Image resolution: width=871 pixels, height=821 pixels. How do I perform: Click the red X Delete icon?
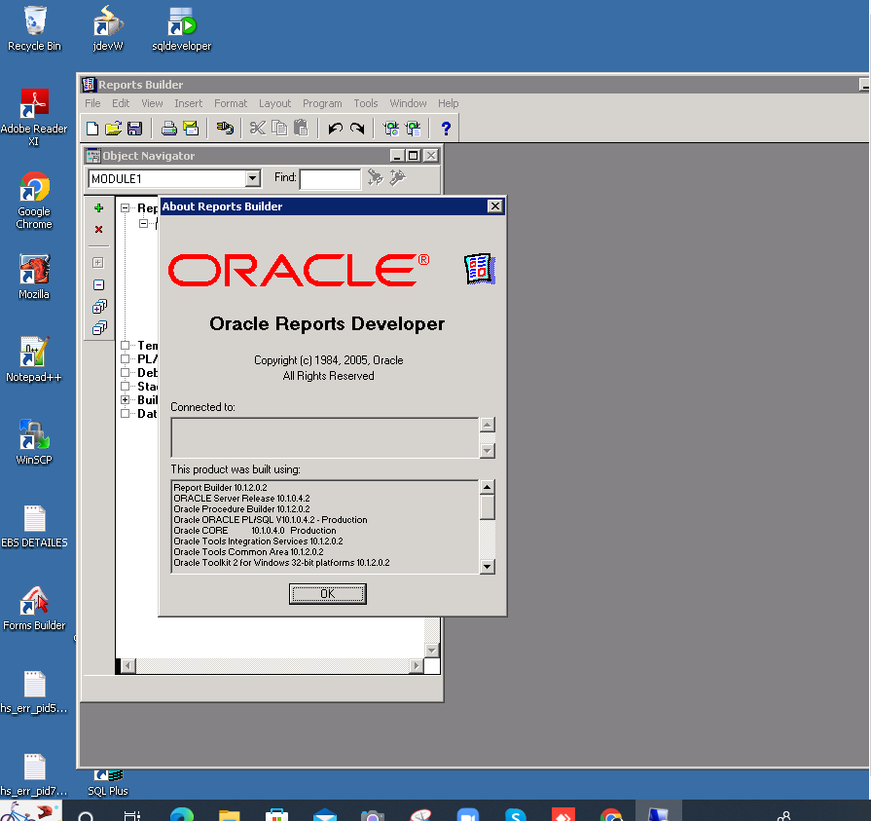click(99, 230)
